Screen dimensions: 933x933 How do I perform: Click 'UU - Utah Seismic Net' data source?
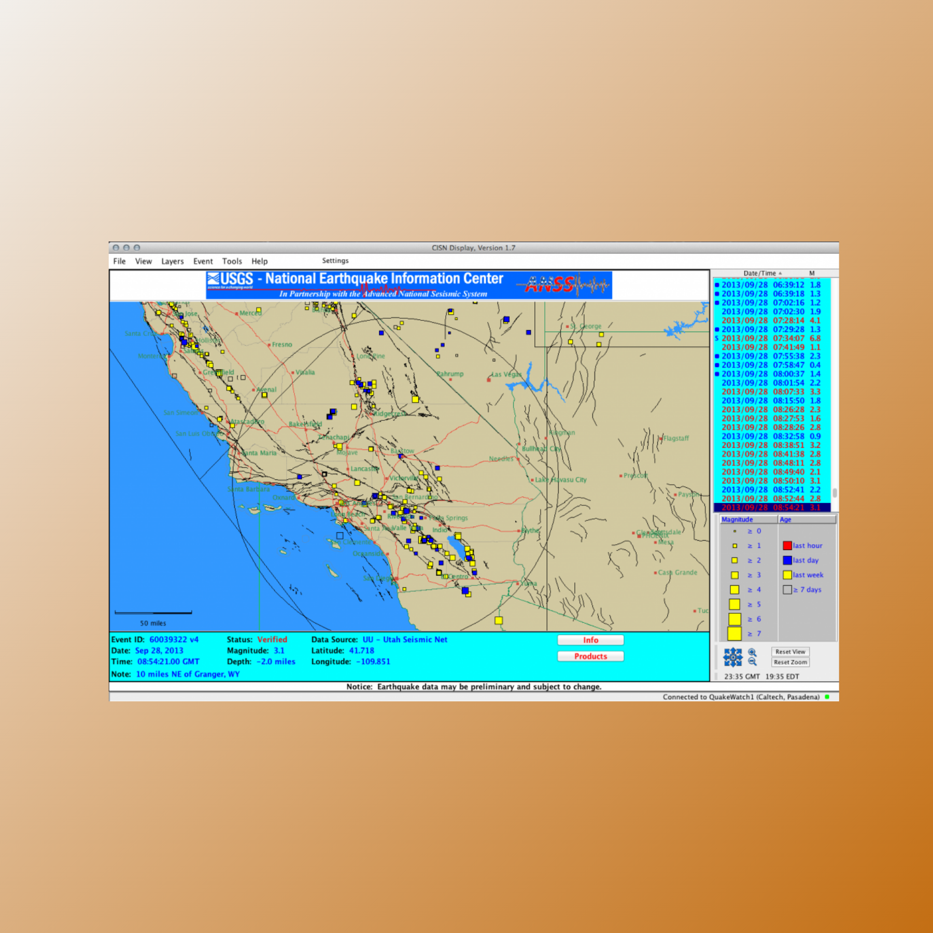405,640
